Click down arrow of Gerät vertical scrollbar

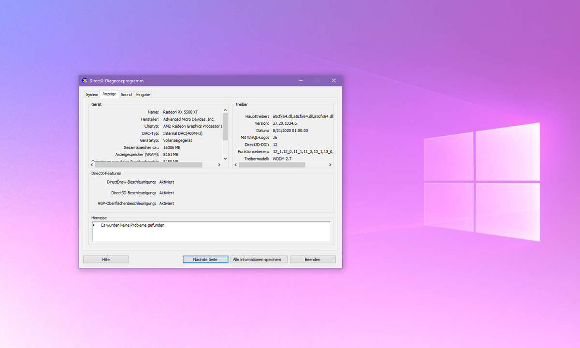(225, 159)
